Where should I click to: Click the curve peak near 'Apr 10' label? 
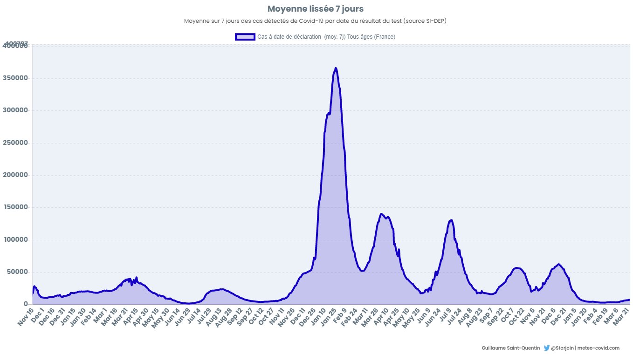(382, 214)
